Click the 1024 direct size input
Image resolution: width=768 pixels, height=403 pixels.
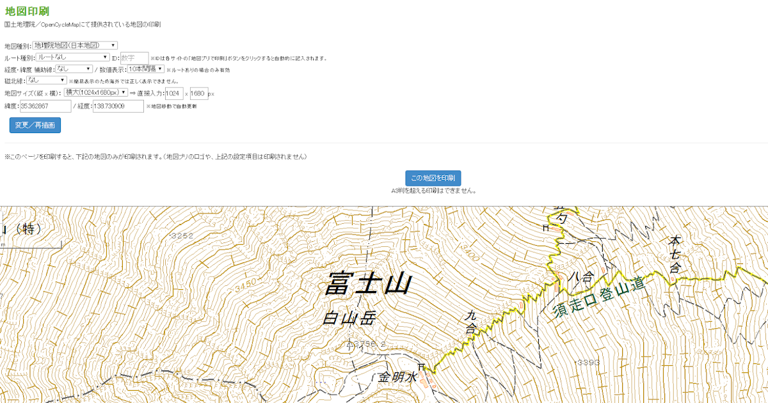tap(173, 93)
